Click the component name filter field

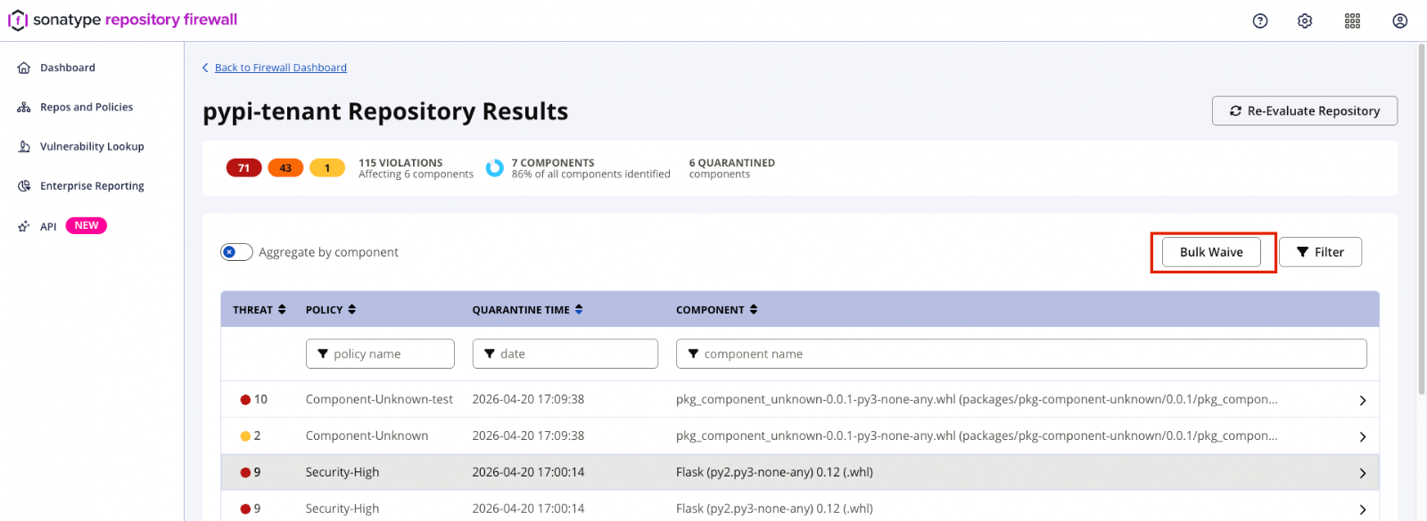pyautogui.click(x=1021, y=354)
